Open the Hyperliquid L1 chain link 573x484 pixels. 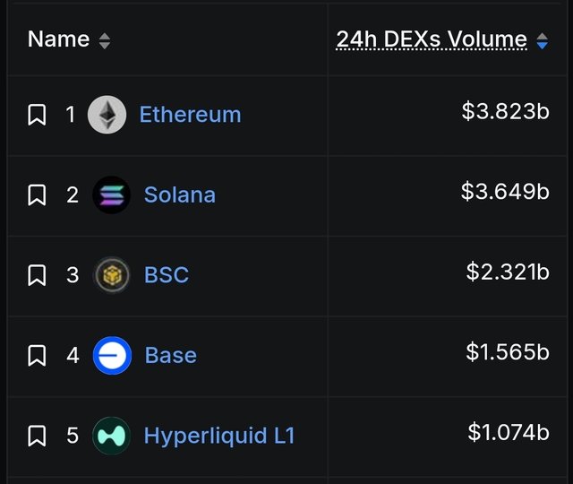point(219,436)
